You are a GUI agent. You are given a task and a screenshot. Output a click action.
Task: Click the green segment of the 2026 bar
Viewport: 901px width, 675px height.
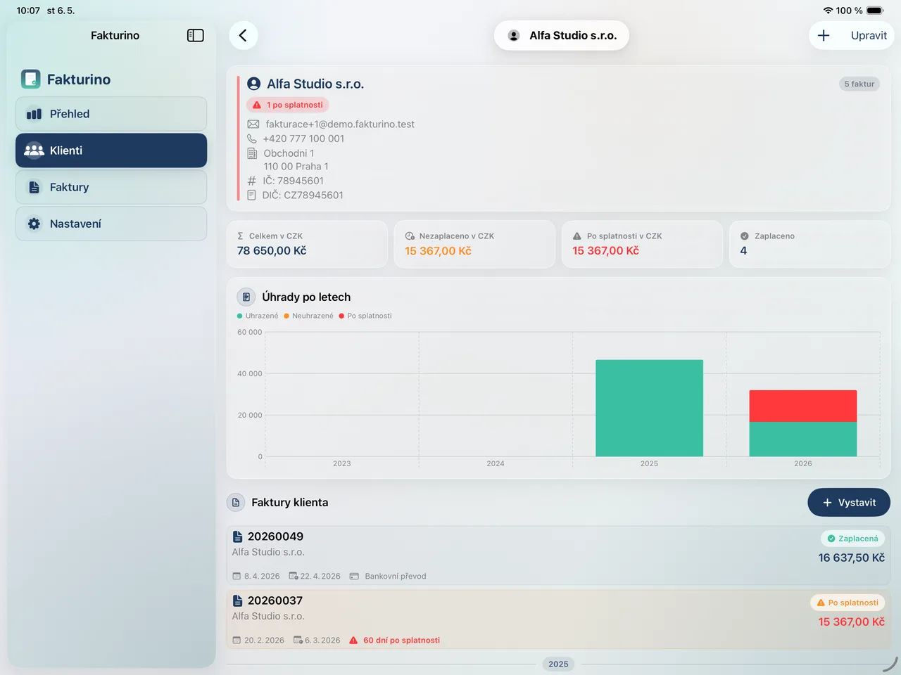[x=803, y=439]
